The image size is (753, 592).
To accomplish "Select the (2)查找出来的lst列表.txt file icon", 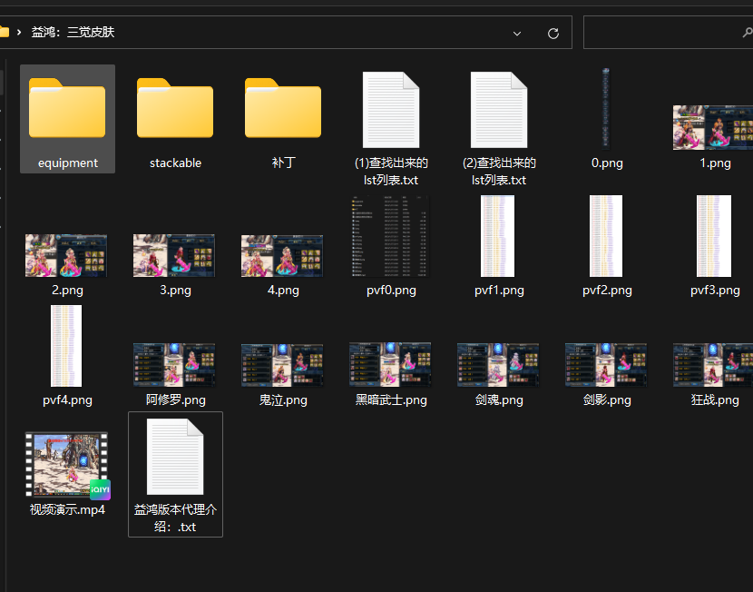I will point(499,110).
